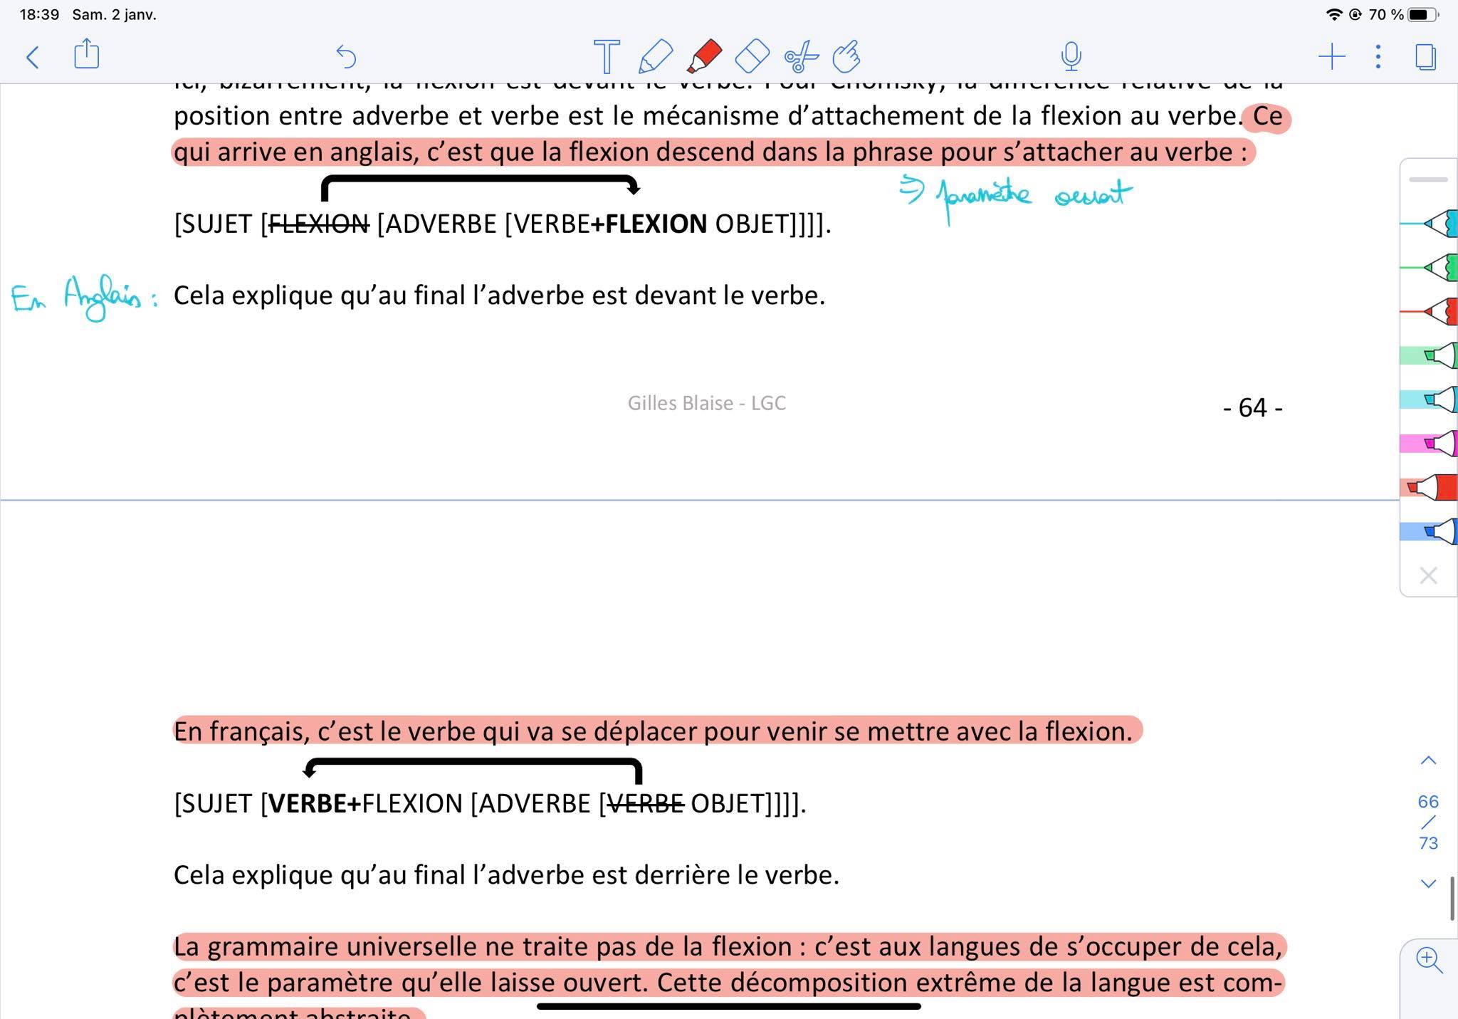
Task: Tap the battery 70 % indicator
Action: point(1403,15)
